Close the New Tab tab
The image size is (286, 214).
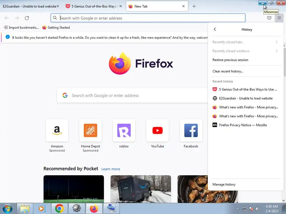coord(183,6)
